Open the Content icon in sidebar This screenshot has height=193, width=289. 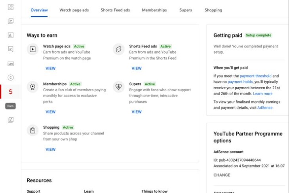(x=11, y=21)
